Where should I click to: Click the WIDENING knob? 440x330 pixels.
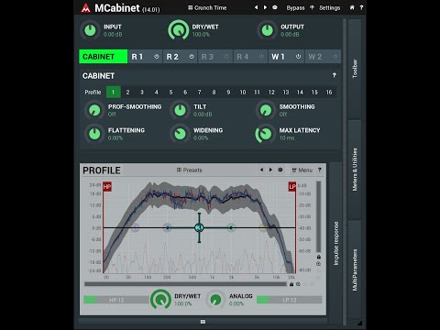180,134
